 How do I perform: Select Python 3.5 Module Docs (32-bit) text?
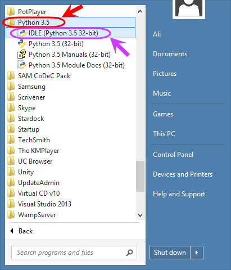pyautogui.click(x=76, y=65)
